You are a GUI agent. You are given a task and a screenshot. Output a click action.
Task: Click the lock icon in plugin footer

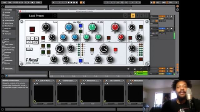(135, 69)
